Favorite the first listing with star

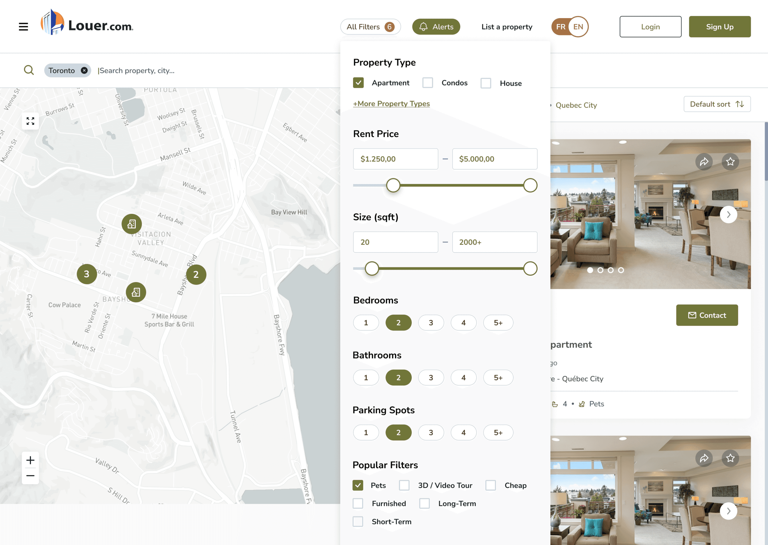pos(730,162)
